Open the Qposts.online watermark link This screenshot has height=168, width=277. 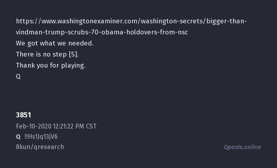coord(242,147)
